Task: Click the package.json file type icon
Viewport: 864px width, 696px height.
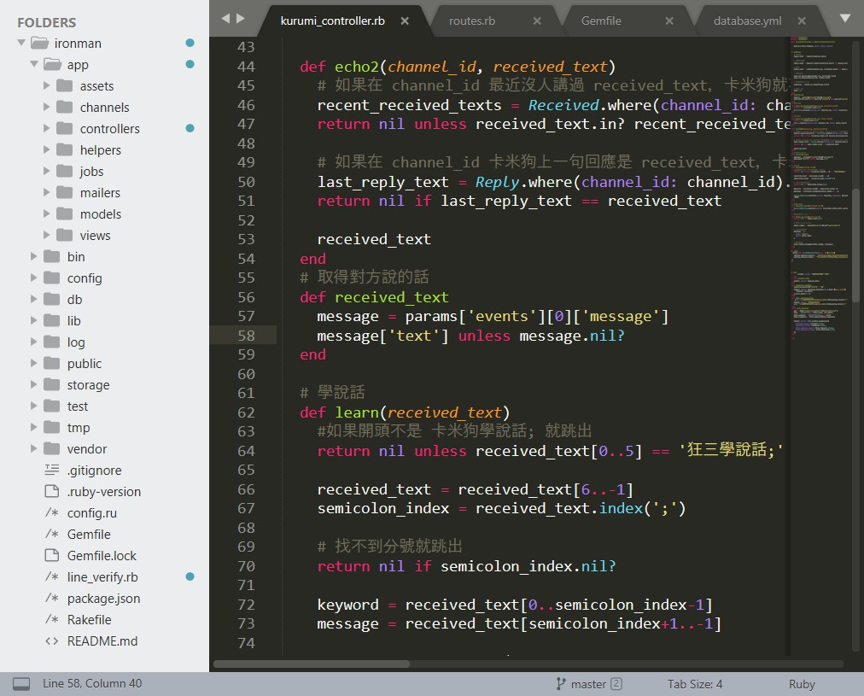Action: point(52,598)
